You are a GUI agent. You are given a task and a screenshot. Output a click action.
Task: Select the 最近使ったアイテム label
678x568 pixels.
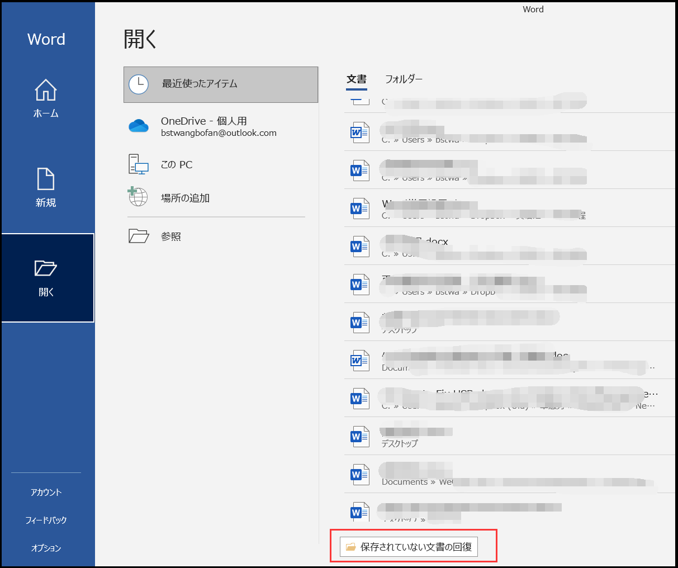(x=200, y=84)
